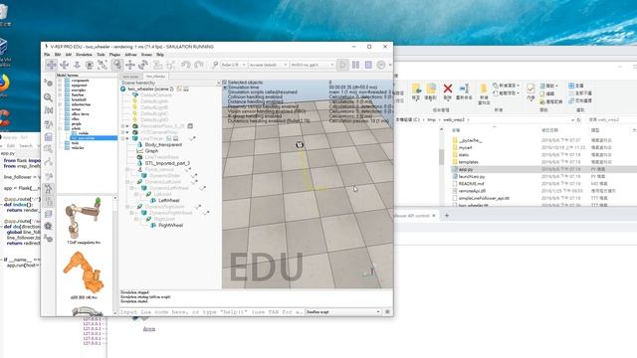
Task: Open the dynamics accuracy dropdown (Accurate default)
Action: tap(268, 65)
